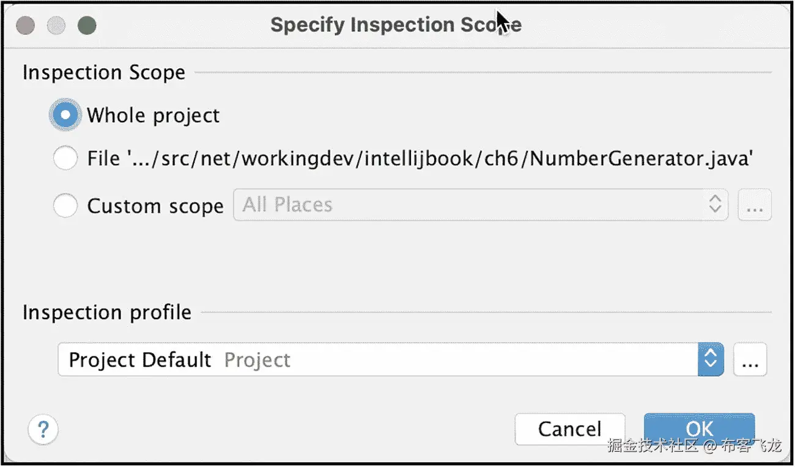This screenshot has height=467, width=795.
Task: Click the ellipsis button beside Custom scope
Action: 755,205
